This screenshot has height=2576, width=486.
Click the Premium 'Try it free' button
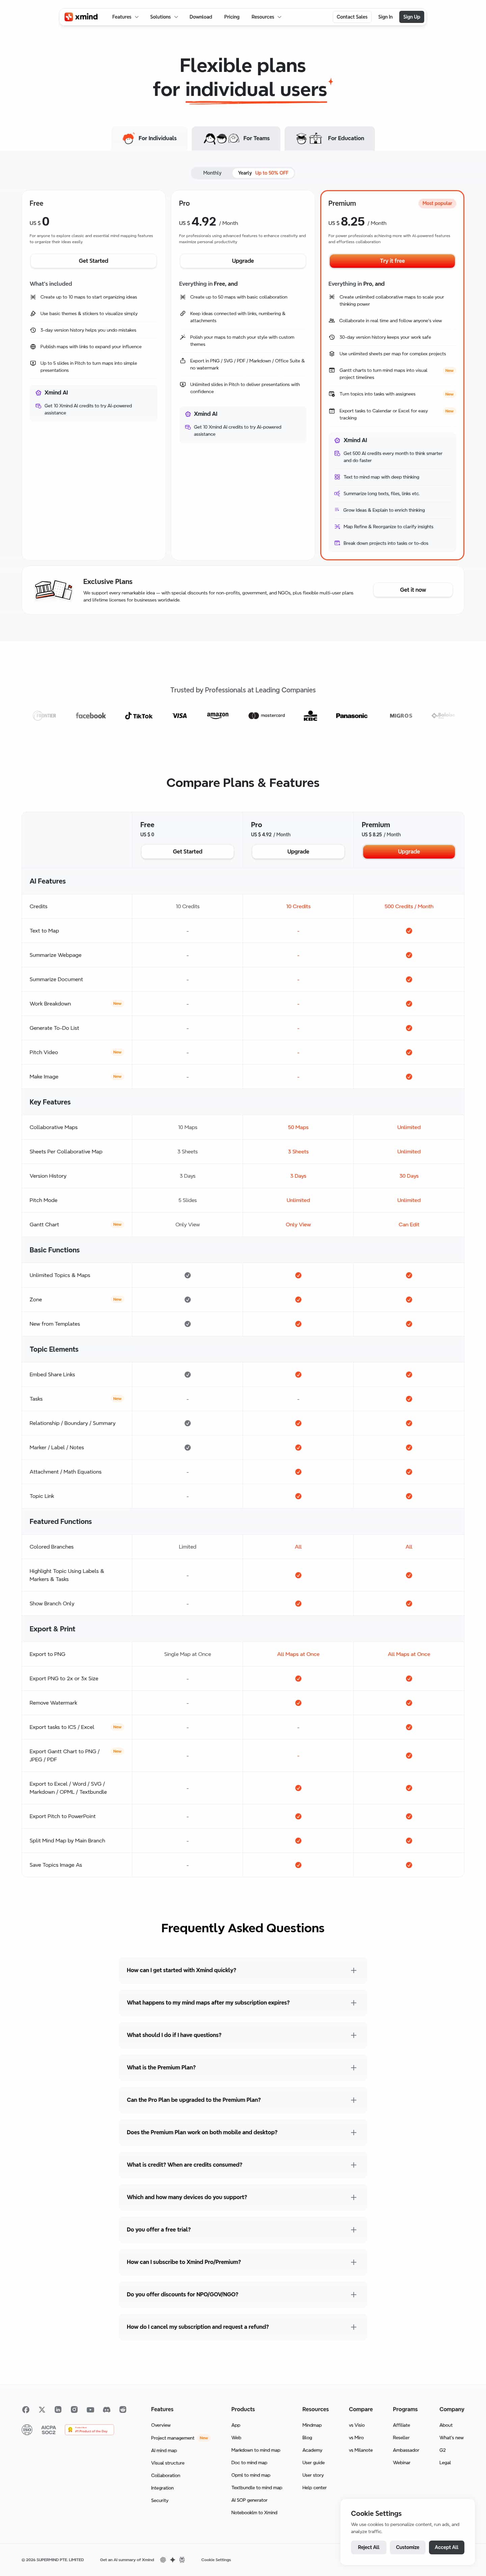point(392,261)
